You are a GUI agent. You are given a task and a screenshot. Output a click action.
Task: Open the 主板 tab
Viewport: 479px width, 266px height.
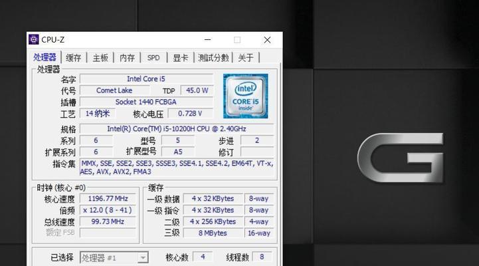(100, 58)
